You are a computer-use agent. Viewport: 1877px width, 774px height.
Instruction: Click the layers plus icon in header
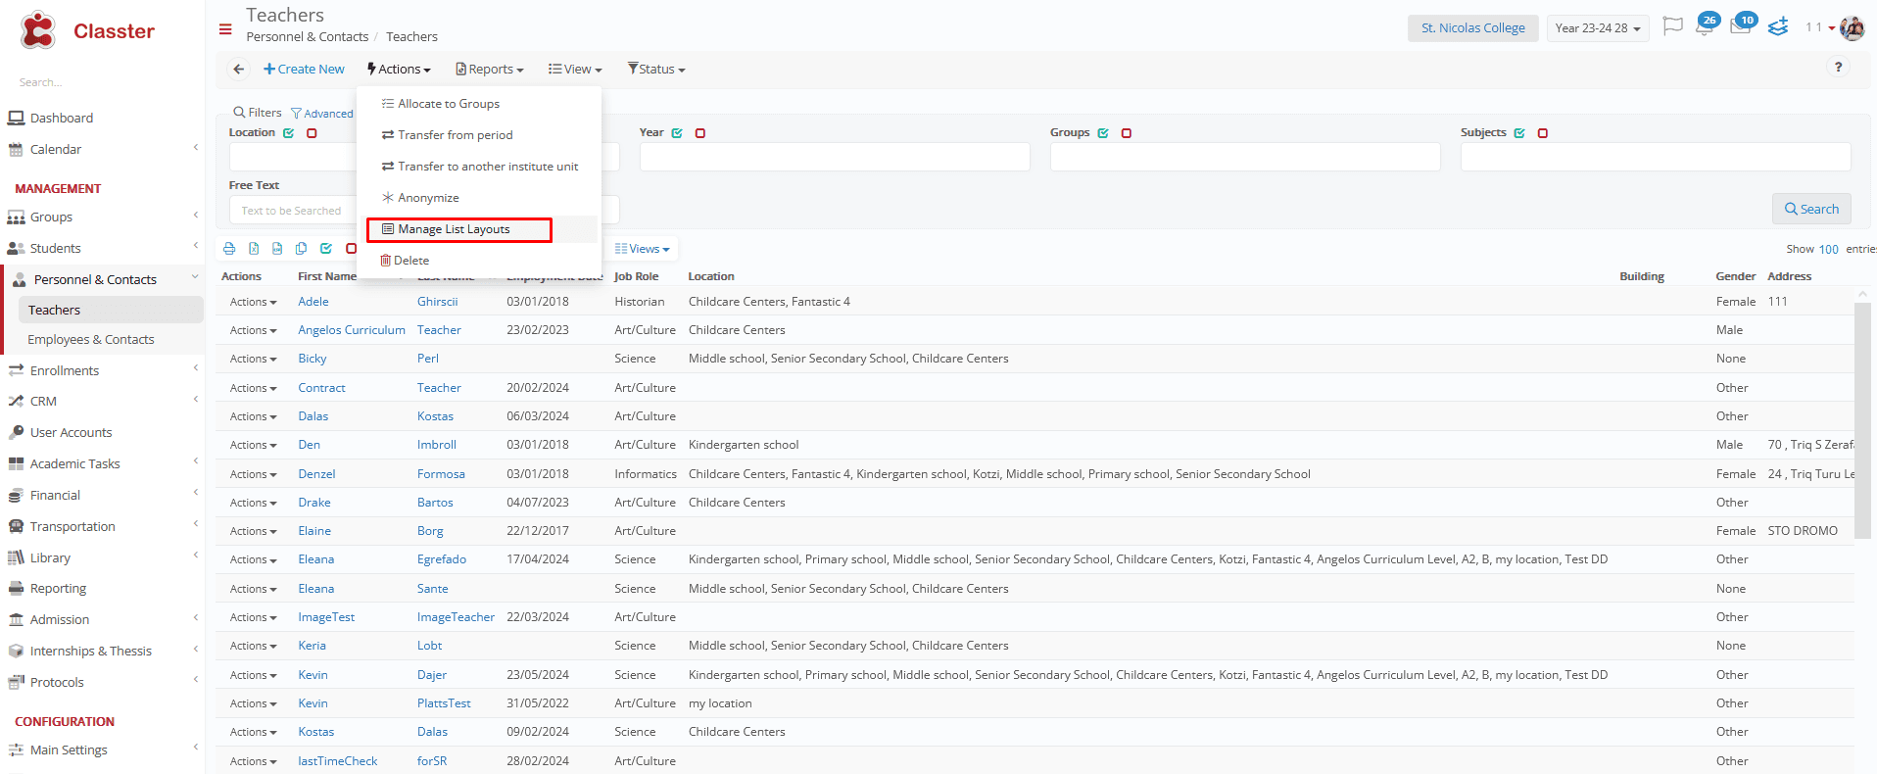[x=1778, y=26]
